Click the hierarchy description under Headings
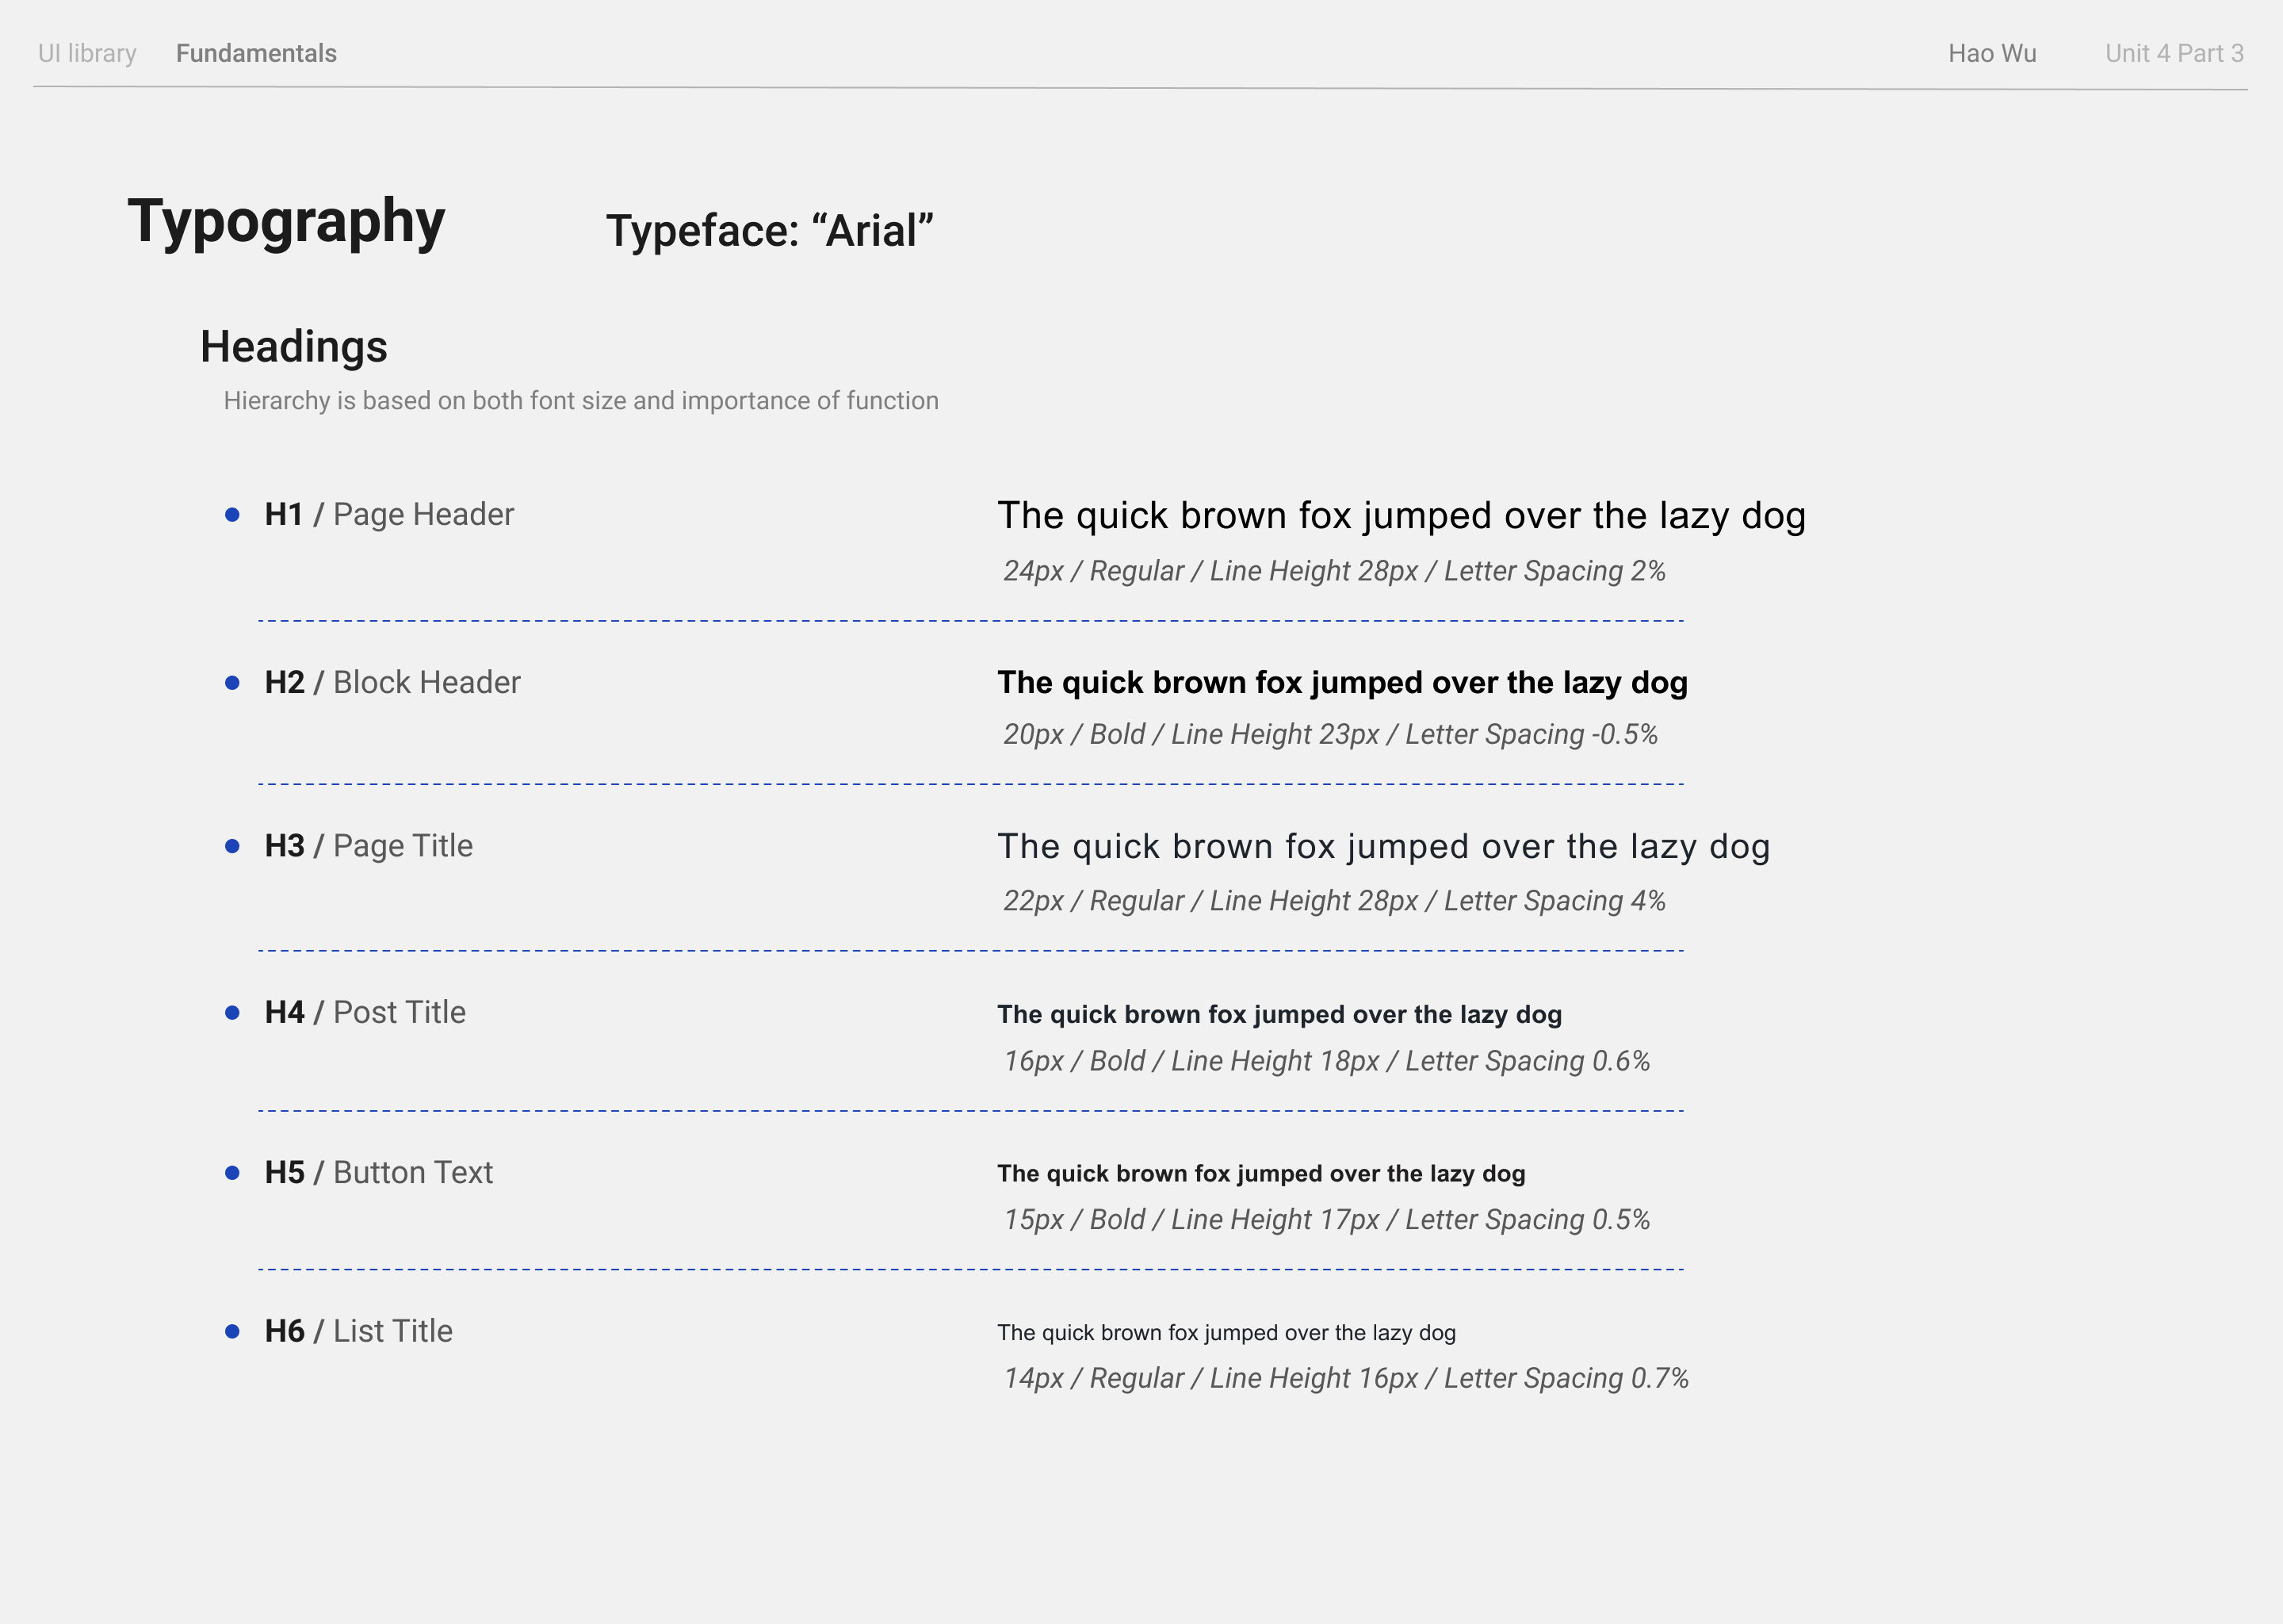This screenshot has width=2283, height=1624. (581, 401)
